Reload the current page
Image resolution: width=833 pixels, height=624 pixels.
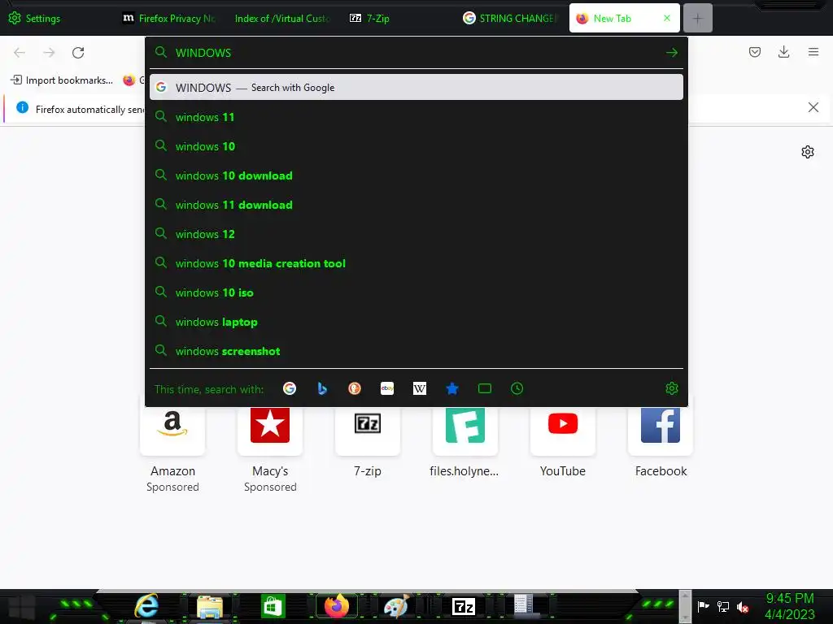pyautogui.click(x=78, y=53)
